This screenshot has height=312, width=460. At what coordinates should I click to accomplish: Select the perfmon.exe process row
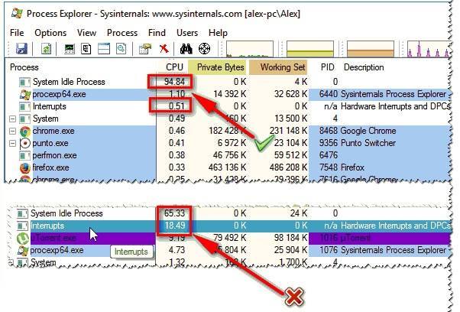click(x=228, y=155)
